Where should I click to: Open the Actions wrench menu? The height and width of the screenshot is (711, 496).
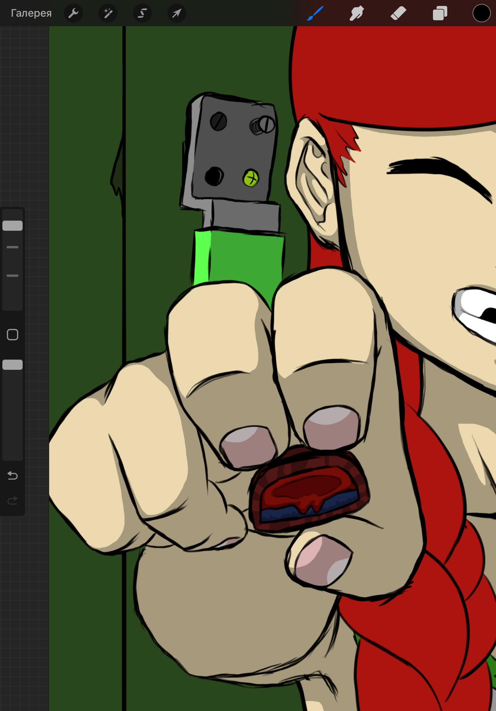pos(73,13)
